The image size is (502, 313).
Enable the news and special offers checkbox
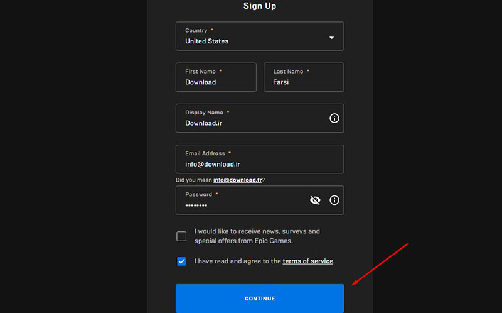[x=181, y=236]
